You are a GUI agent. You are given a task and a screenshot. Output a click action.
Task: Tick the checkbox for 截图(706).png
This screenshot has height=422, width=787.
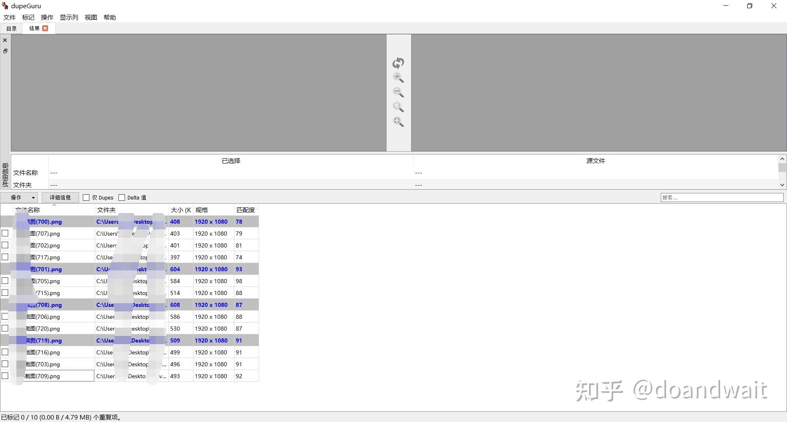click(x=5, y=316)
